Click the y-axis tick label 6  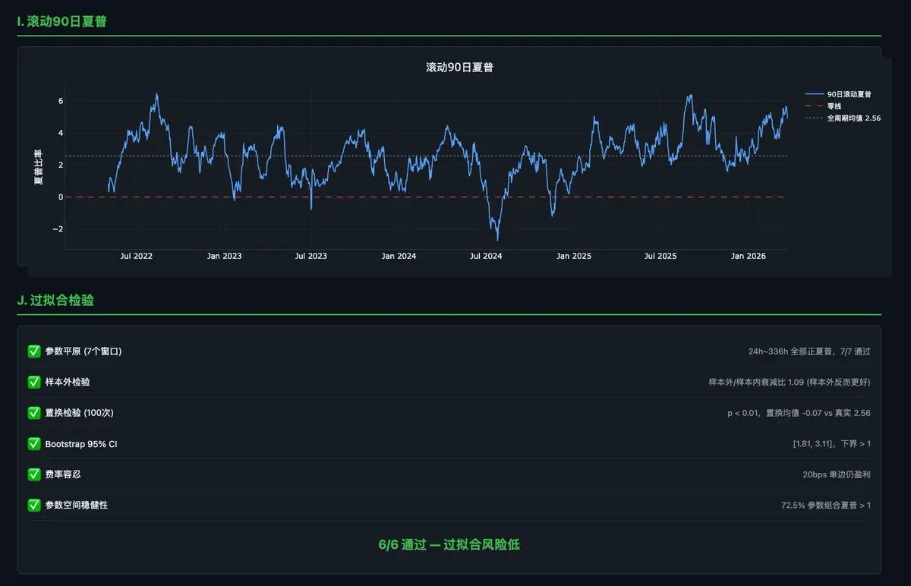[x=61, y=101]
